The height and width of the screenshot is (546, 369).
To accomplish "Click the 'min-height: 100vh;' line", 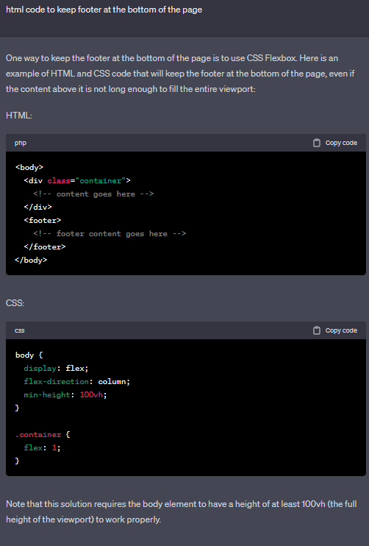I will click(x=65, y=395).
